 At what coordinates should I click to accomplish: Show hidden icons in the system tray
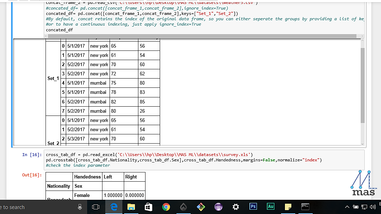point(347,207)
